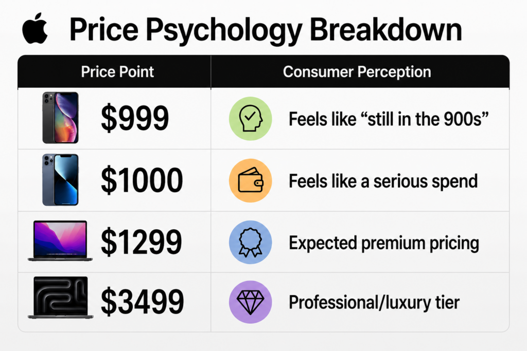Click the orange wallet icon

251,180
